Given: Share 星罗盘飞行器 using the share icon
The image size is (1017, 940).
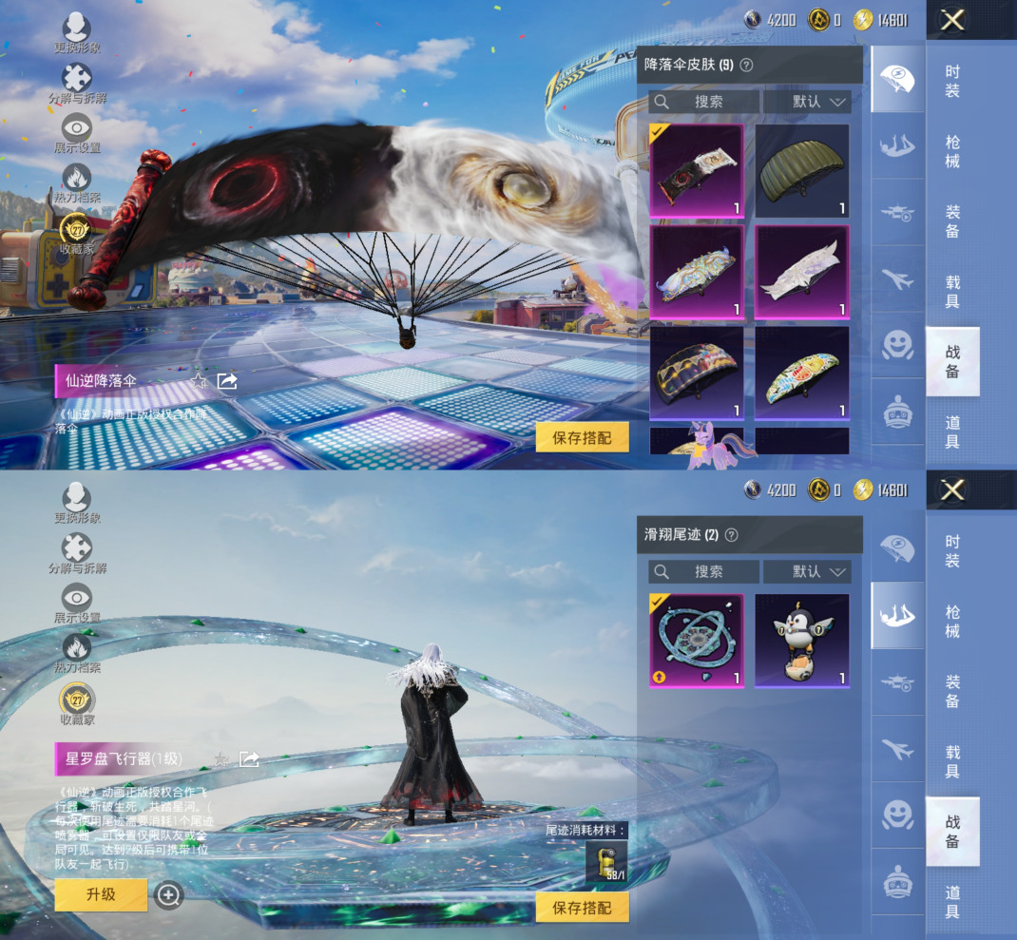Looking at the screenshot, I should (250, 759).
